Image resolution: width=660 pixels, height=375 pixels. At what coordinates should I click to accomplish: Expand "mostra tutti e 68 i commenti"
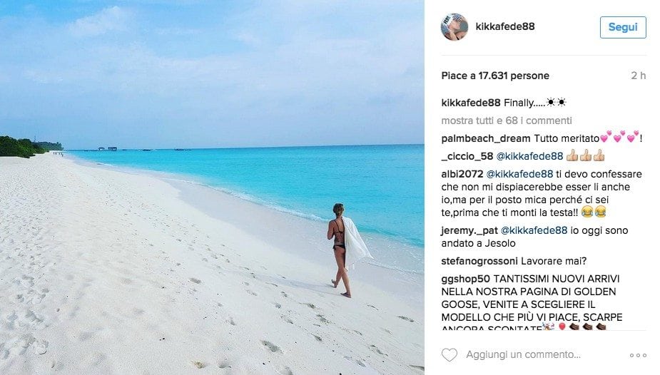point(507,120)
